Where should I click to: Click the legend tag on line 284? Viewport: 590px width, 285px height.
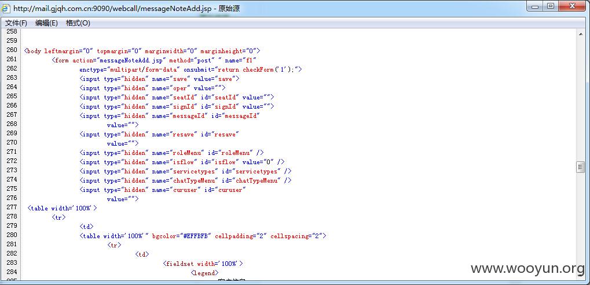click(204, 273)
